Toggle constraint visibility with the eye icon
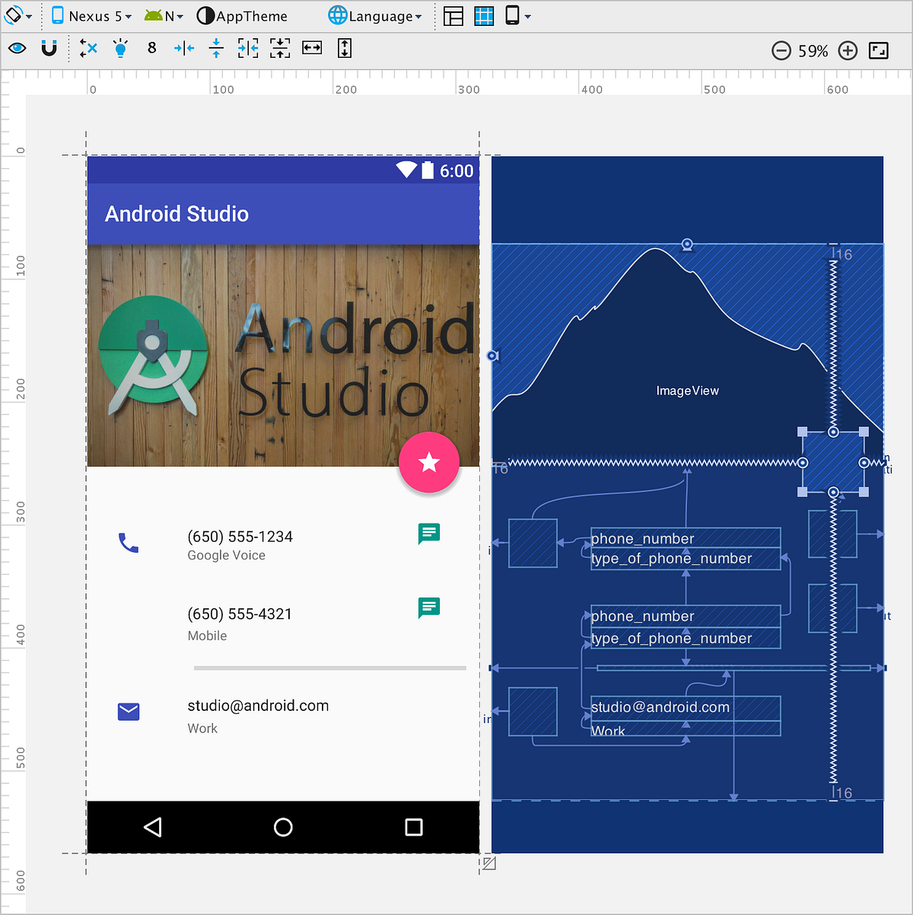913x915 pixels. tap(17, 48)
